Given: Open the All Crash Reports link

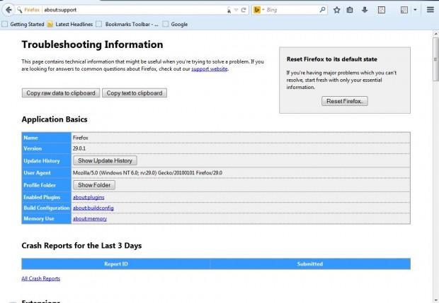Looking at the screenshot, I should (41, 278).
